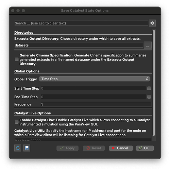
Task: Click the Apply button
Action: [67, 148]
